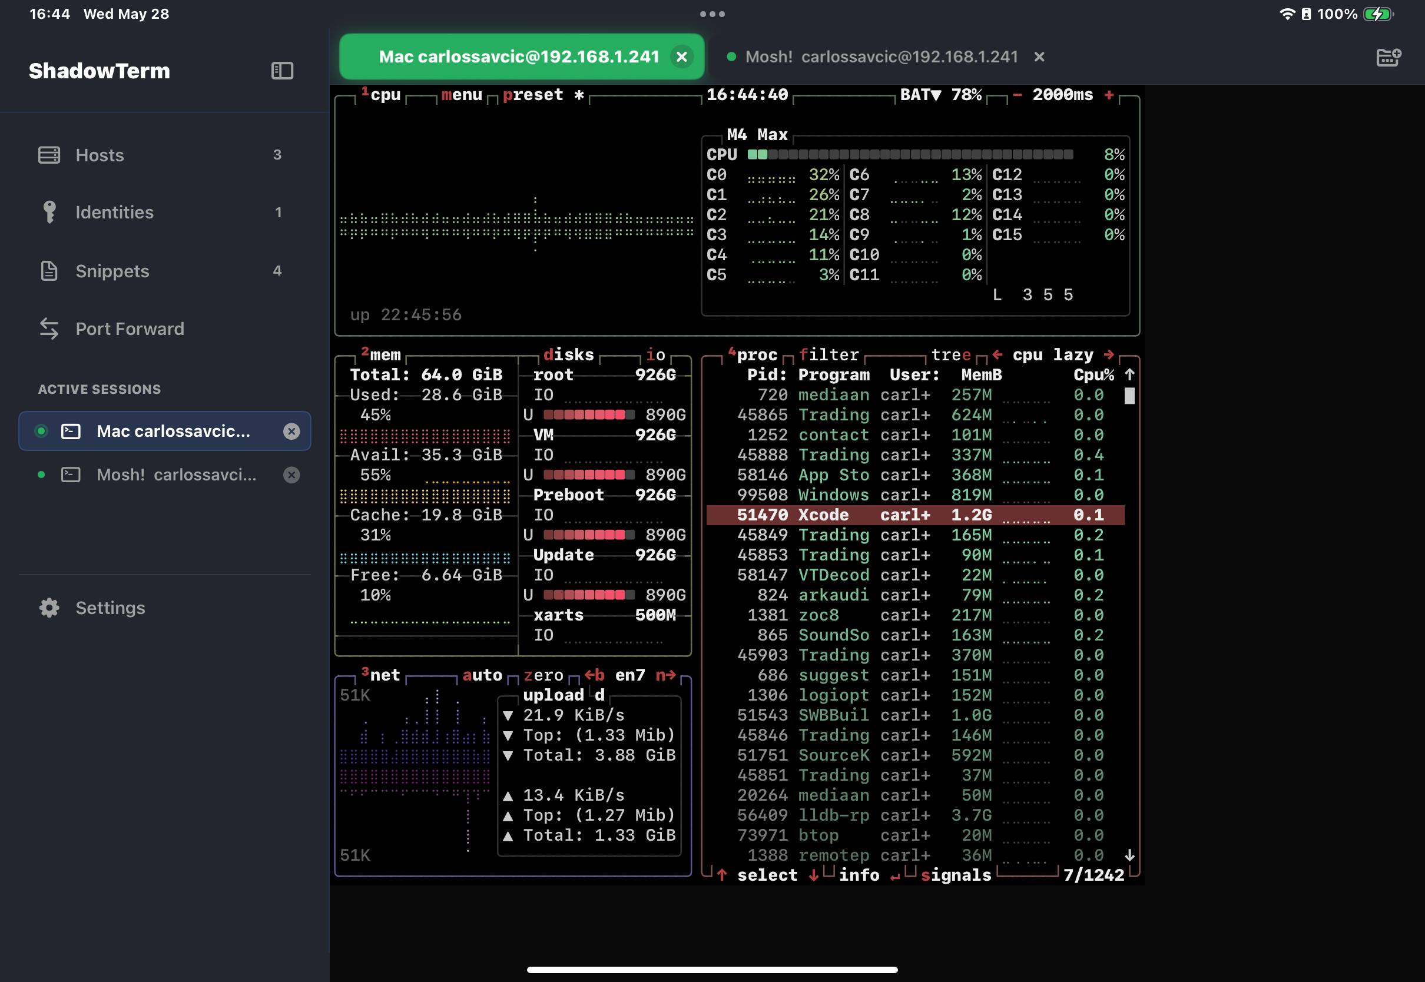Screen dimensions: 1425x982
Task: Open the Snippets section
Action: coord(164,271)
